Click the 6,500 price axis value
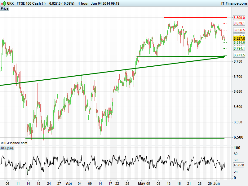Image resolution: width=248 pixels, height=186 pixels. click(x=238, y=137)
